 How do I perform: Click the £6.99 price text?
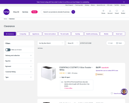(x=98, y=67)
